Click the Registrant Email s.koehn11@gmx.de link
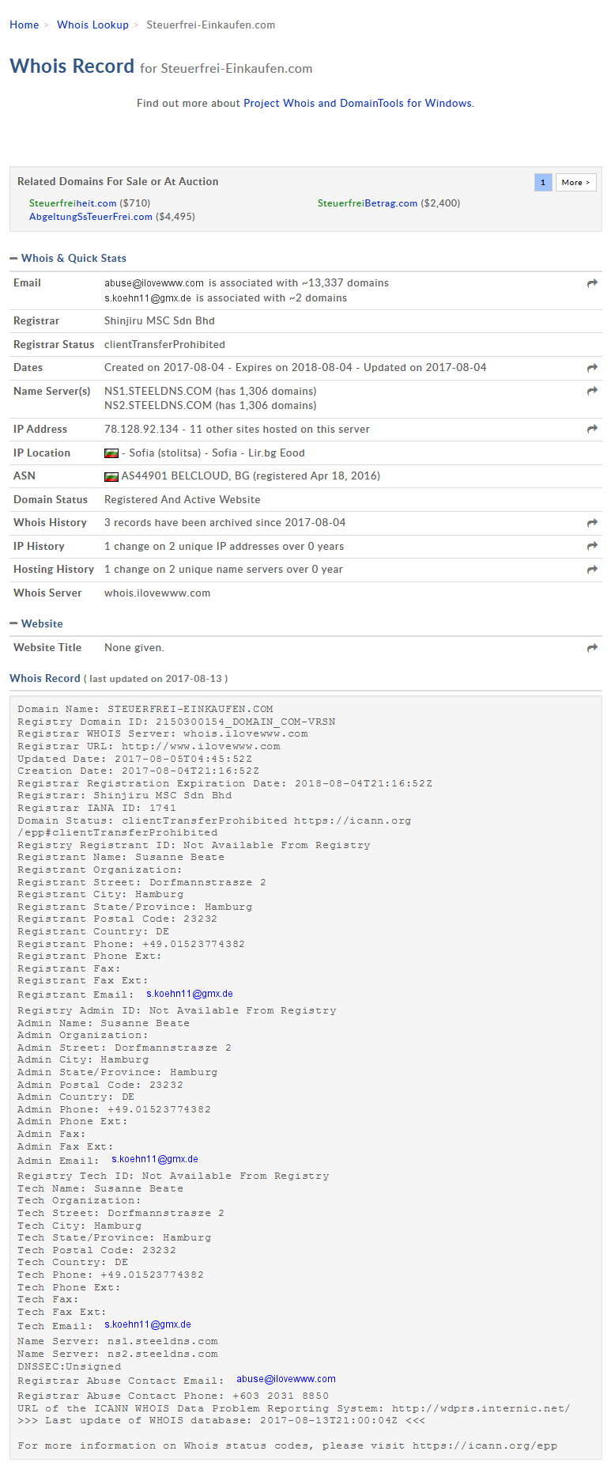The image size is (611, 1470). (190, 994)
